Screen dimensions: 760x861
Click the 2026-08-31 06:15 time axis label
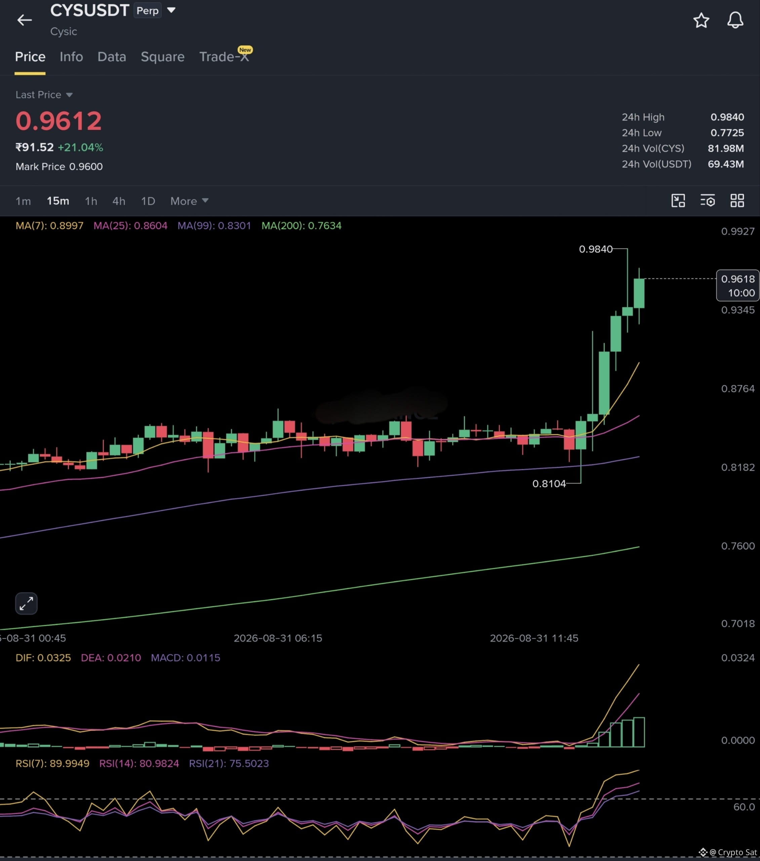pos(278,638)
